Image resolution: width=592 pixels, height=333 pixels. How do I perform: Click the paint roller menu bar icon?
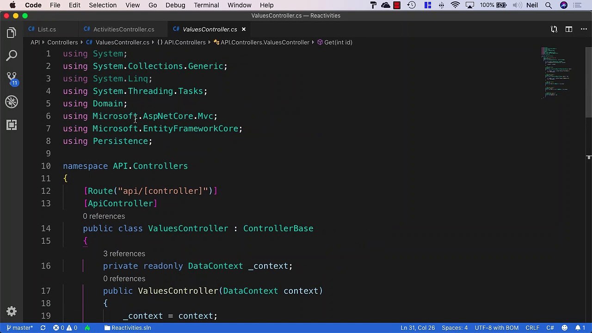point(374,5)
